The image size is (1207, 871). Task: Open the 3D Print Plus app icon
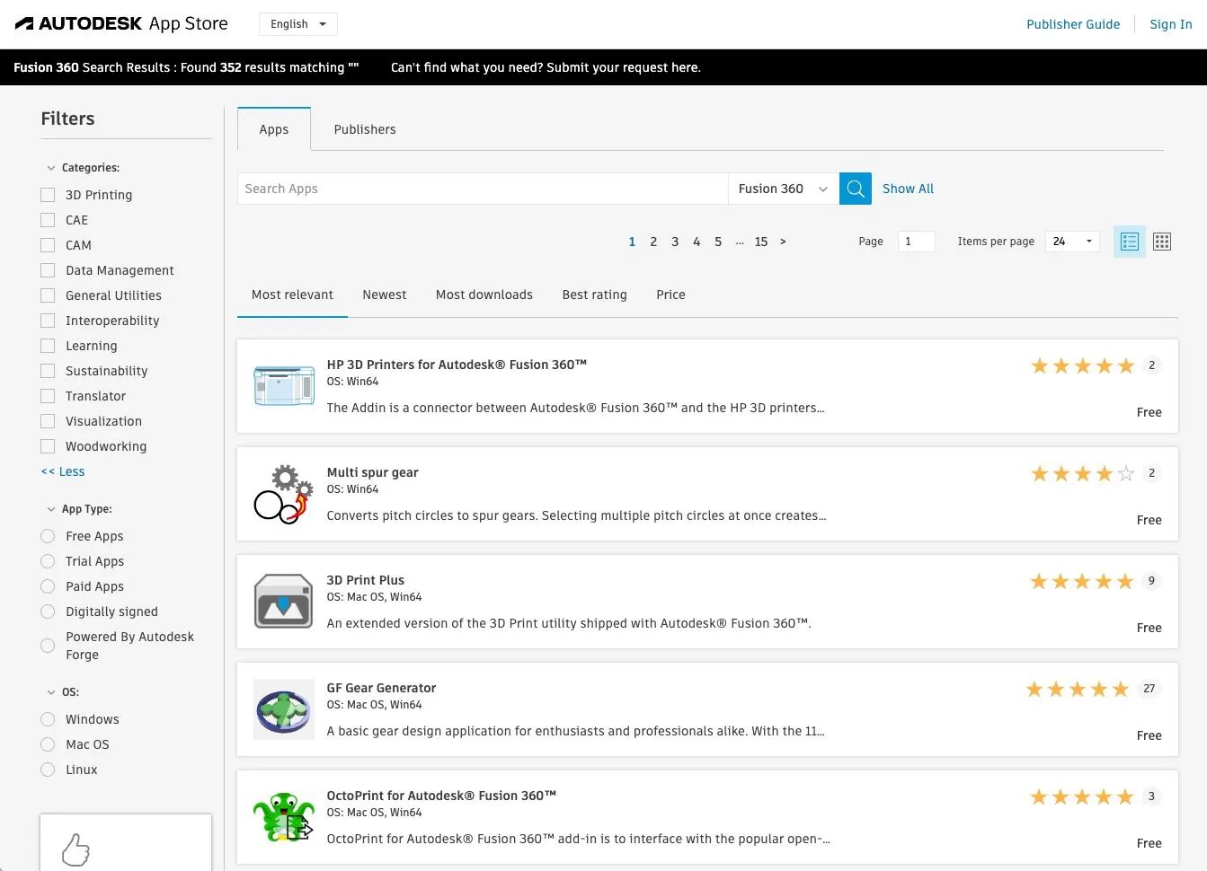click(x=284, y=602)
